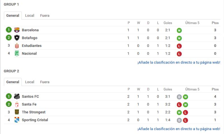Click the Barcelona team crest icon

(x=17, y=30)
